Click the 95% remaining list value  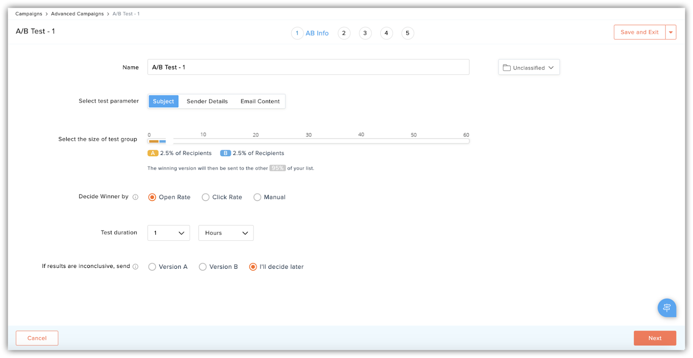click(278, 168)
